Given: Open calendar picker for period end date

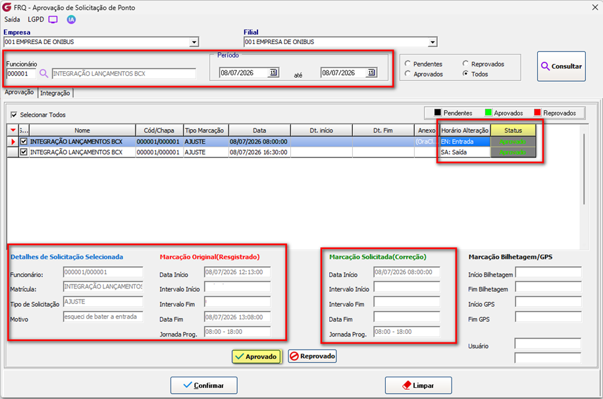Looking at the screenshot, I should click(371, 72).
